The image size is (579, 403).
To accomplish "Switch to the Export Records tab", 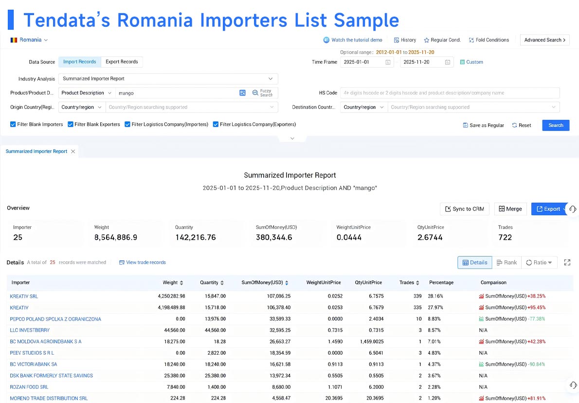I will pos(122,62).
